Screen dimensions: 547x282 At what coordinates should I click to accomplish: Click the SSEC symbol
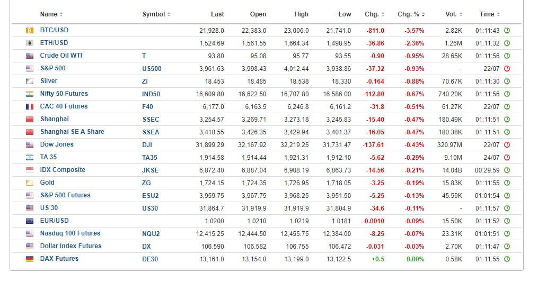click(151, 120)
